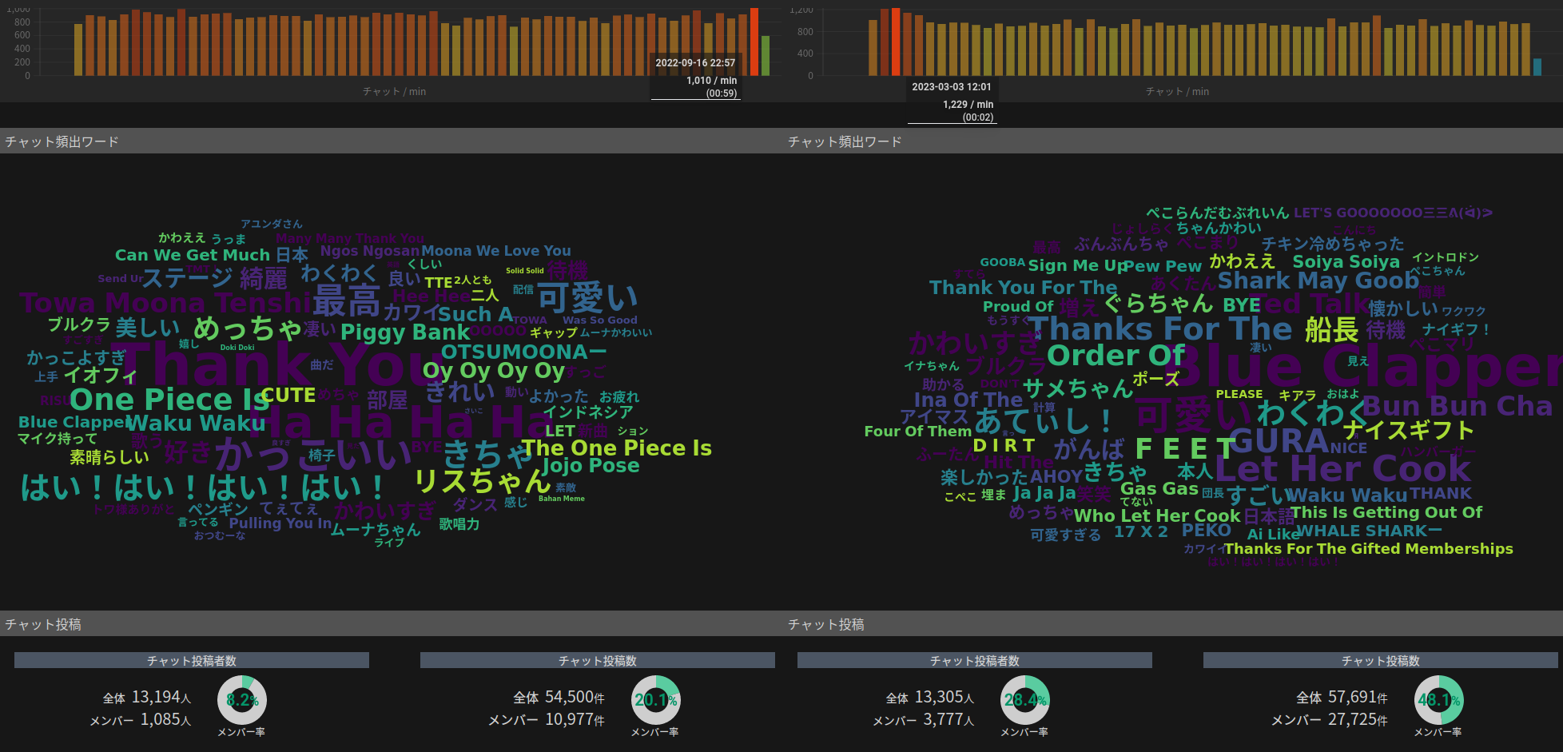
Task: Click the "Pulling You In" phrase
Action: click(x=280, y=523)
